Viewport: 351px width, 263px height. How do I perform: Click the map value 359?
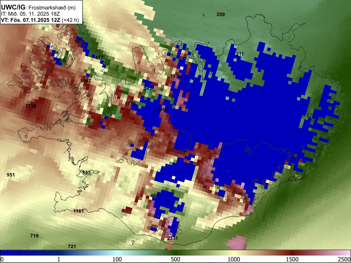pos(221,14)
